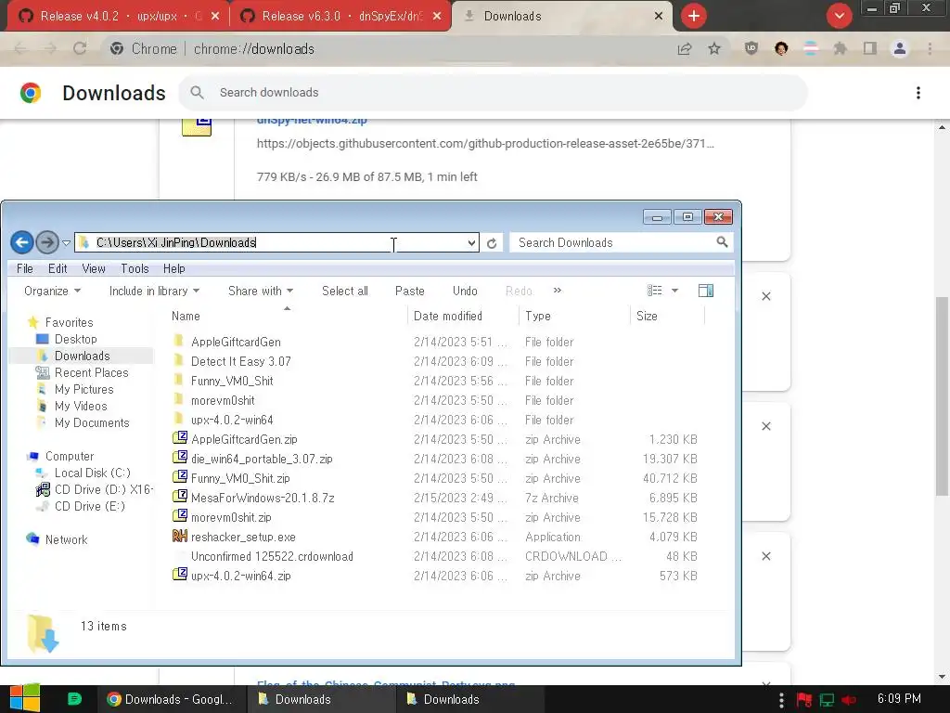
Task: Expand the address bar history dropdown
Action: click(471, 243)
